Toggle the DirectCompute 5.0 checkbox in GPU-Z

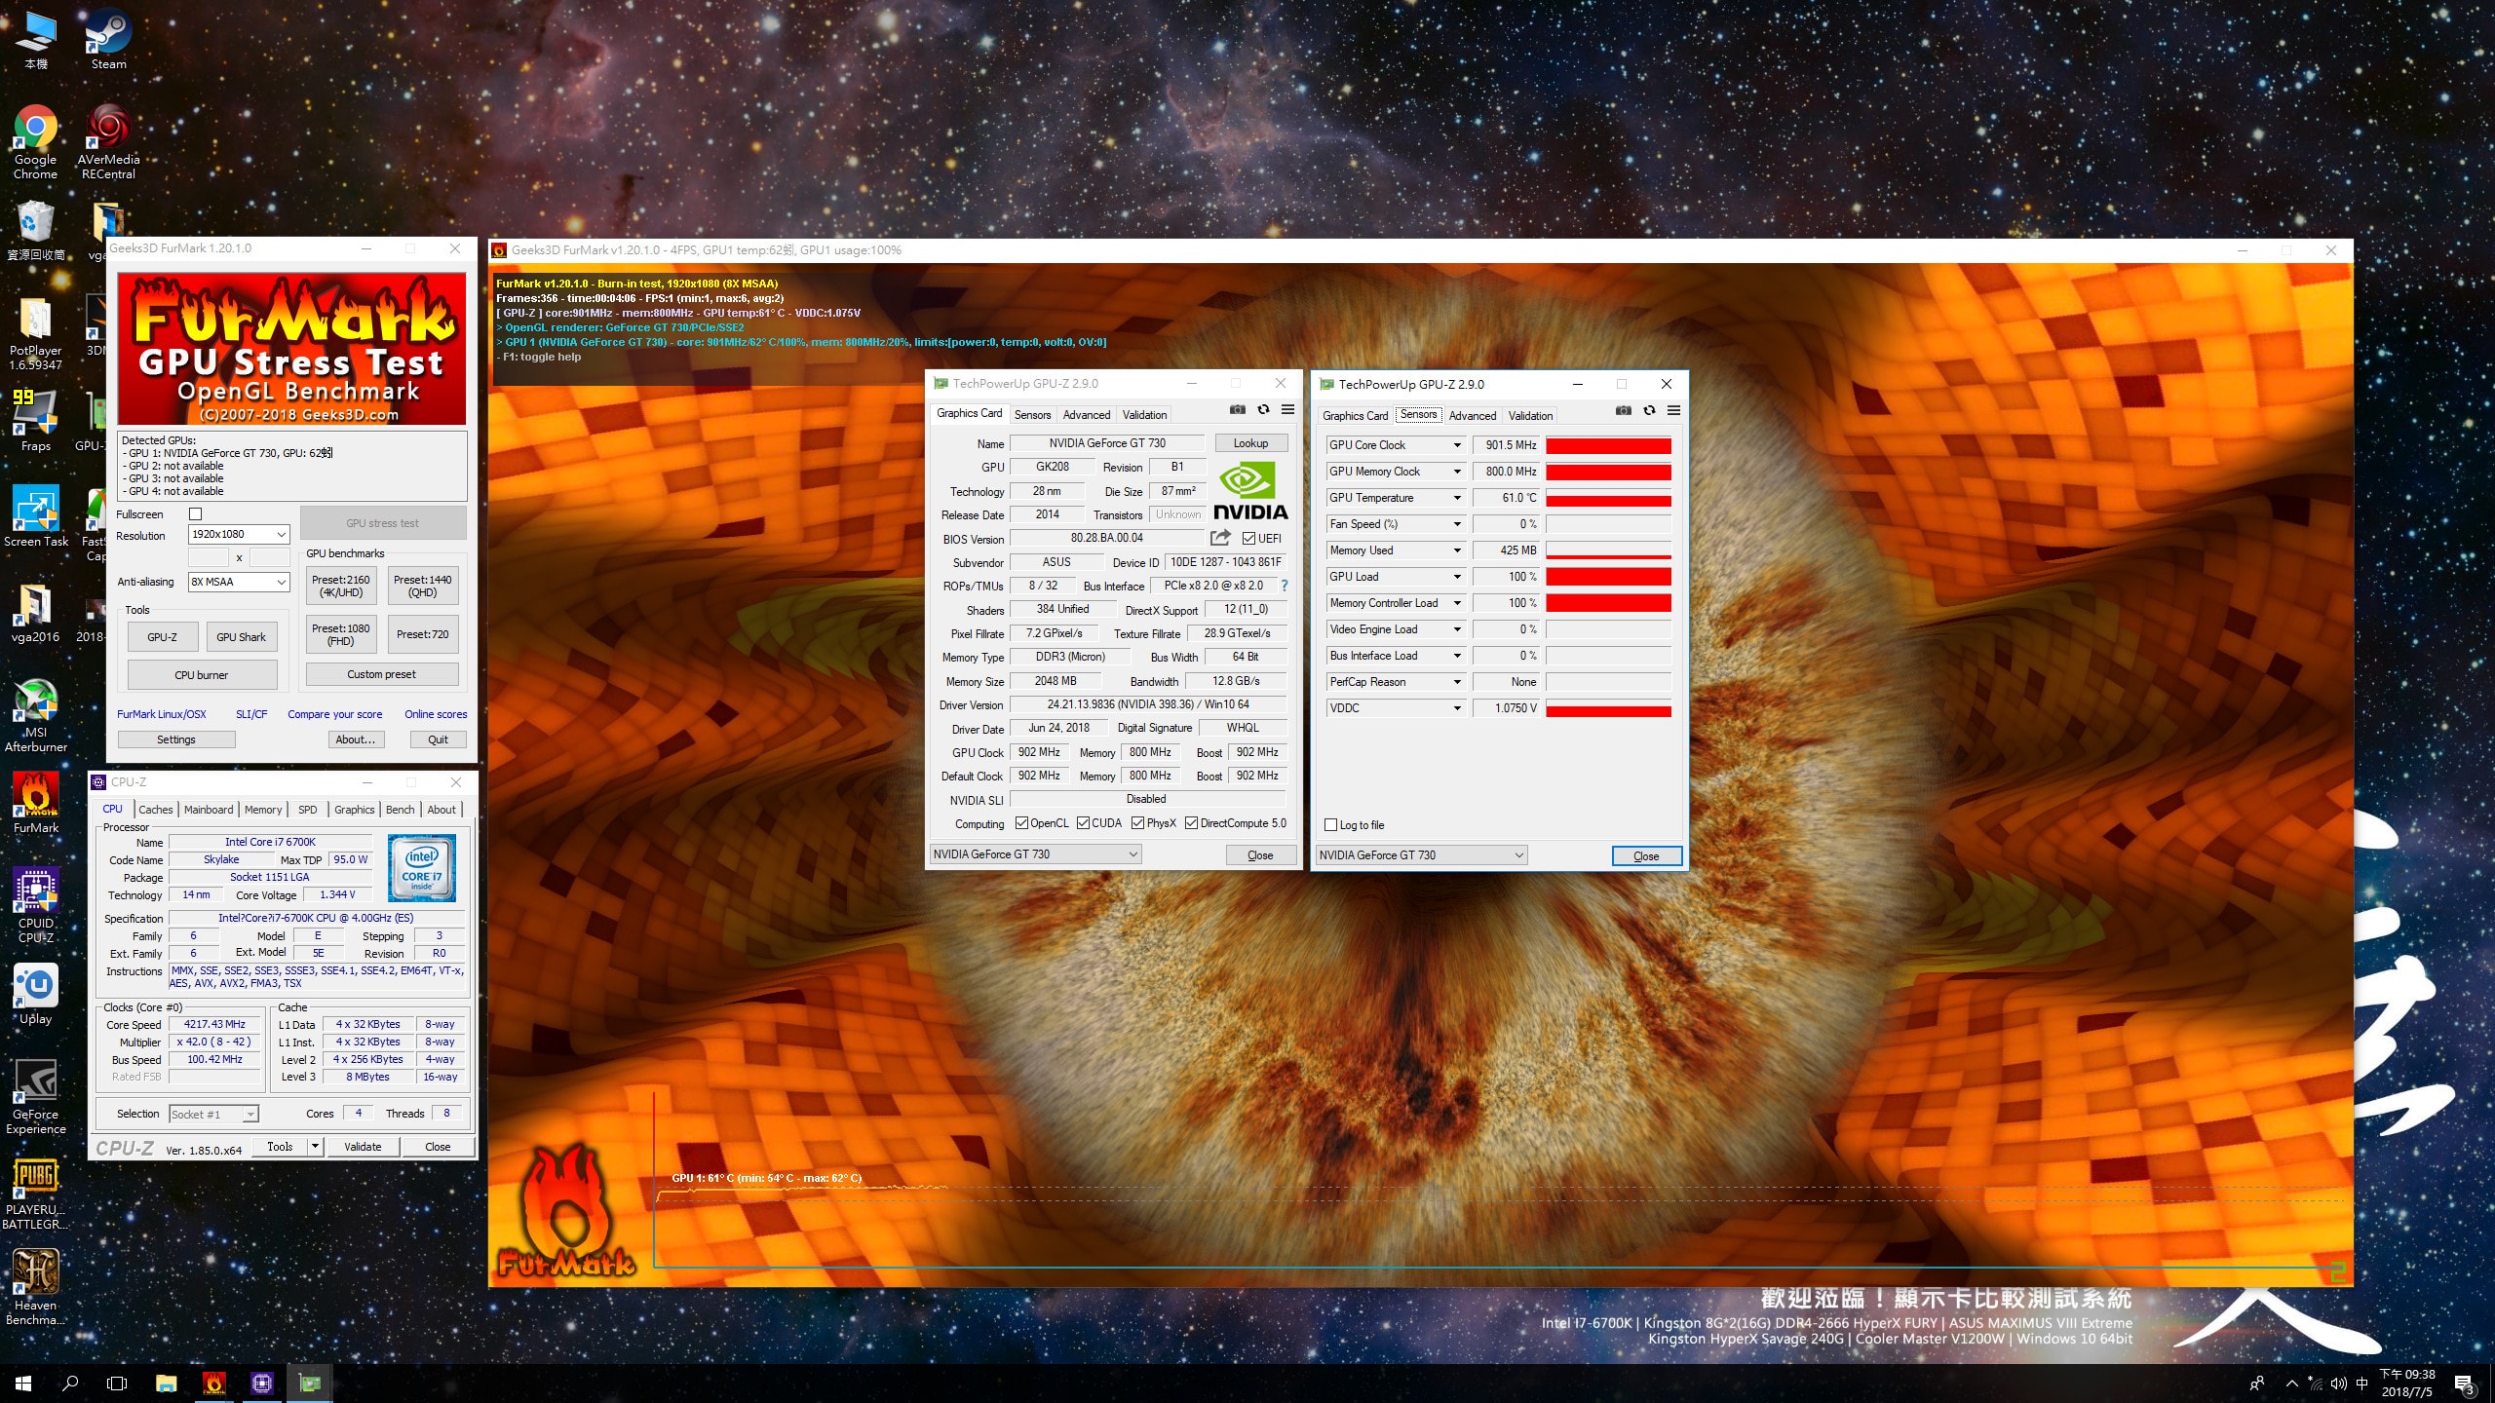click(x=1191, y=823)
